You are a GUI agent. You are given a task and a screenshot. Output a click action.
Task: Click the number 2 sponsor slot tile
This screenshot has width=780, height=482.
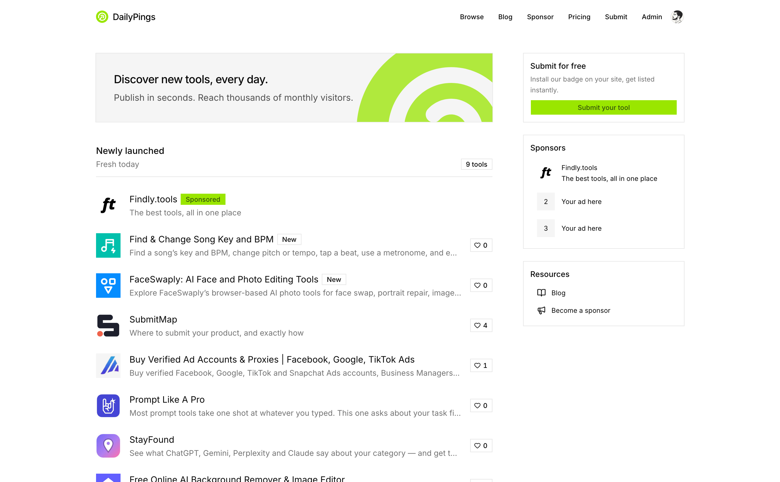[x=546, y=201]
